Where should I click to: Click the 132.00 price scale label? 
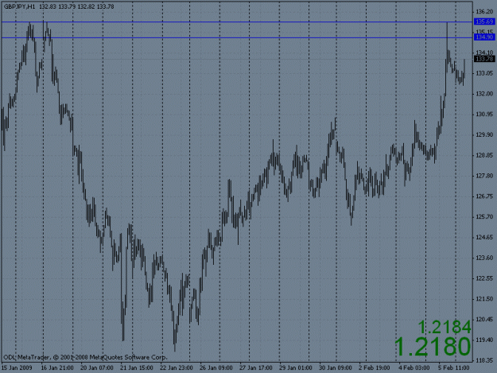pyautogui.click(x=484, y=94)
